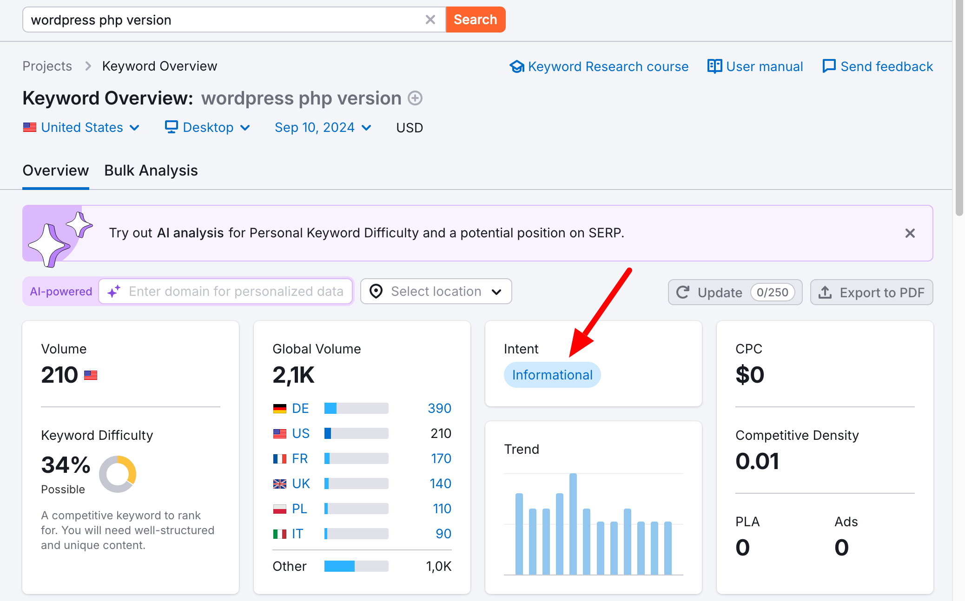This screenshot has width=965, height=601.
Task: Open the PL country link
Action: [299, 509]
